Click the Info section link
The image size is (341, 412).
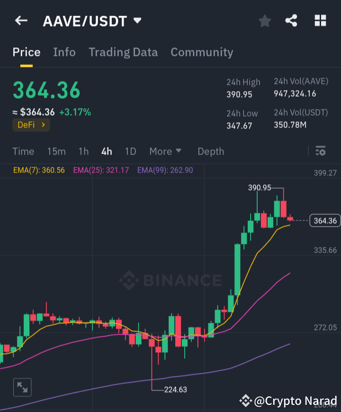pyautogui.click(x=64, y=52)
